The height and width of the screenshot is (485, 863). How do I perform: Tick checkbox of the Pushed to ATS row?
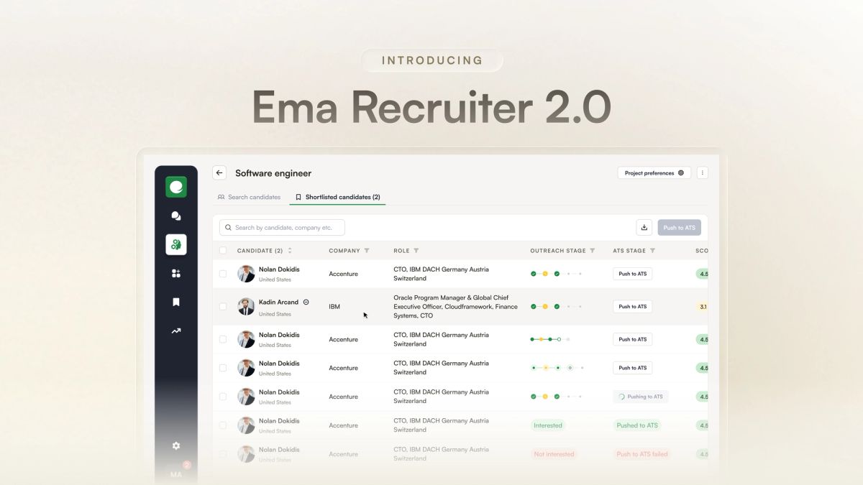(223, 425)
